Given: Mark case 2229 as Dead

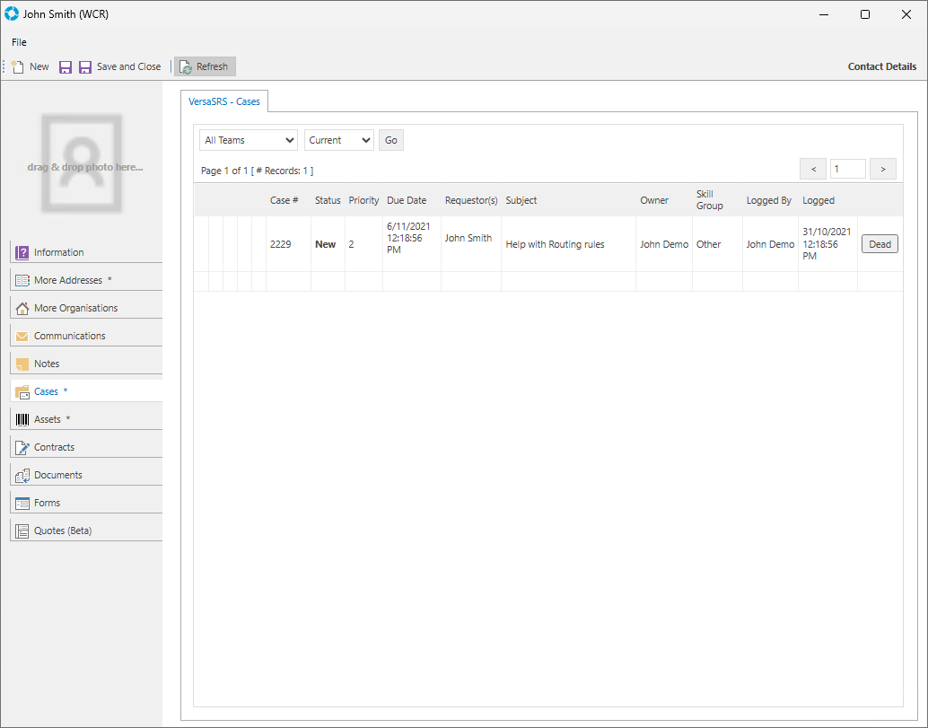Looking at the screenshot, I should pyautogui.click(x=880, y=244).
